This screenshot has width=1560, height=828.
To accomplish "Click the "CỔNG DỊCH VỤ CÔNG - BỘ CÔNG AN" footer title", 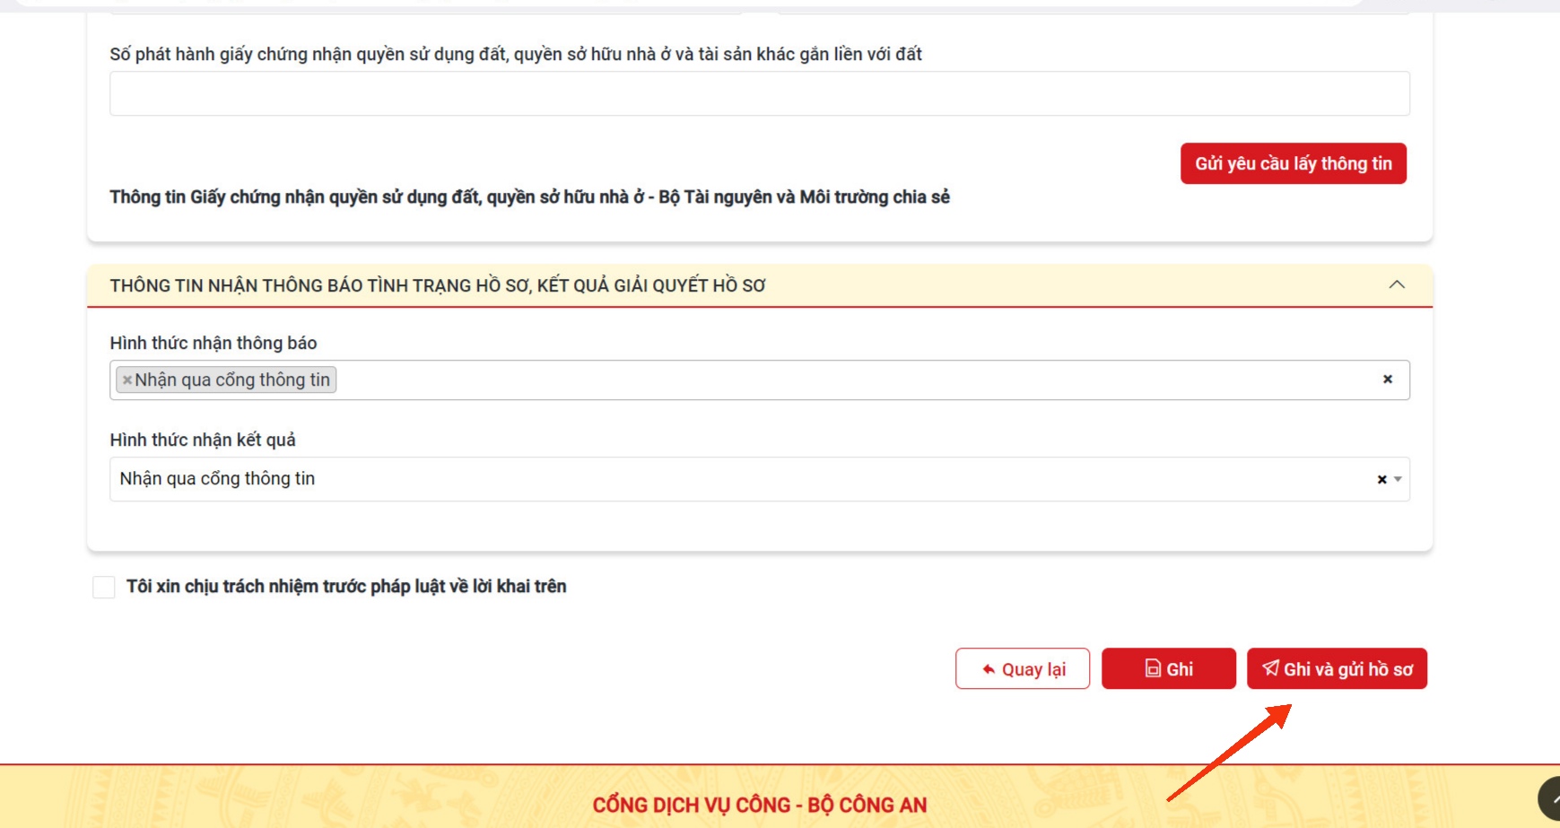I will (x=759, y=805).
